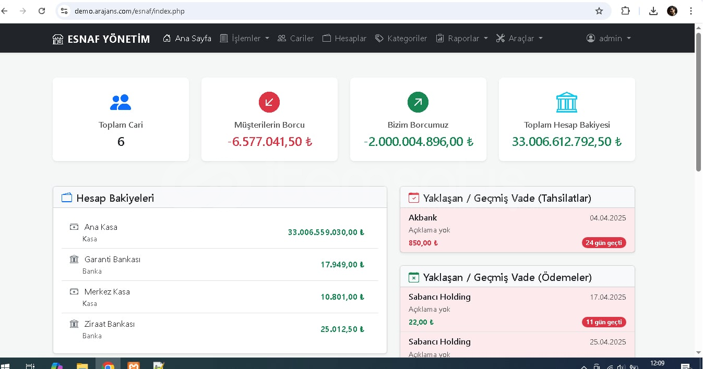Click the list icon beside İşlemler
Image resolution: width=703 pixels, height=369 pixels.
[224, 38]
